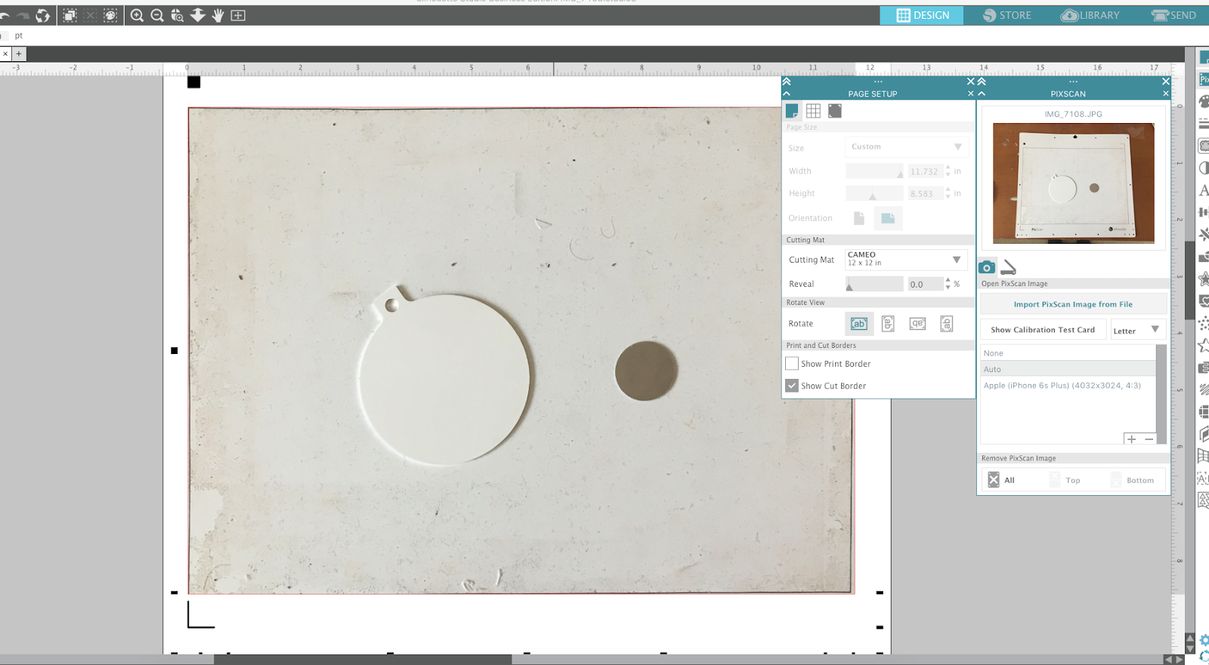Rotate view upside-down 180 degrees option

point(917,324)
